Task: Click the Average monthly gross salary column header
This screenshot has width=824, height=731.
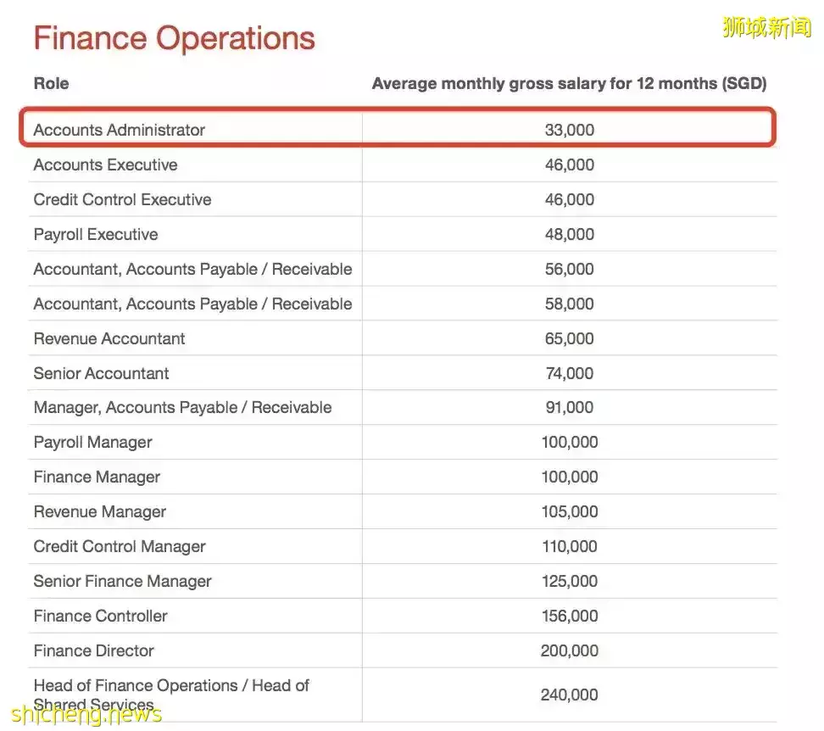Action: point(569,83)
